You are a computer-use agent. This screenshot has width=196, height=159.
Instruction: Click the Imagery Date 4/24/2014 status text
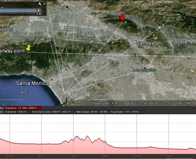click(108, 103)
